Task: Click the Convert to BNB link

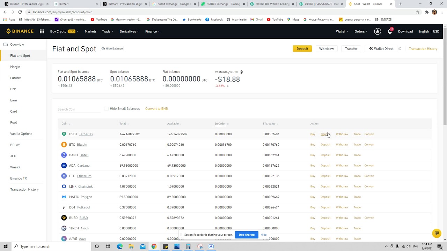Action: pyautogui.click(x=156, y=109)
